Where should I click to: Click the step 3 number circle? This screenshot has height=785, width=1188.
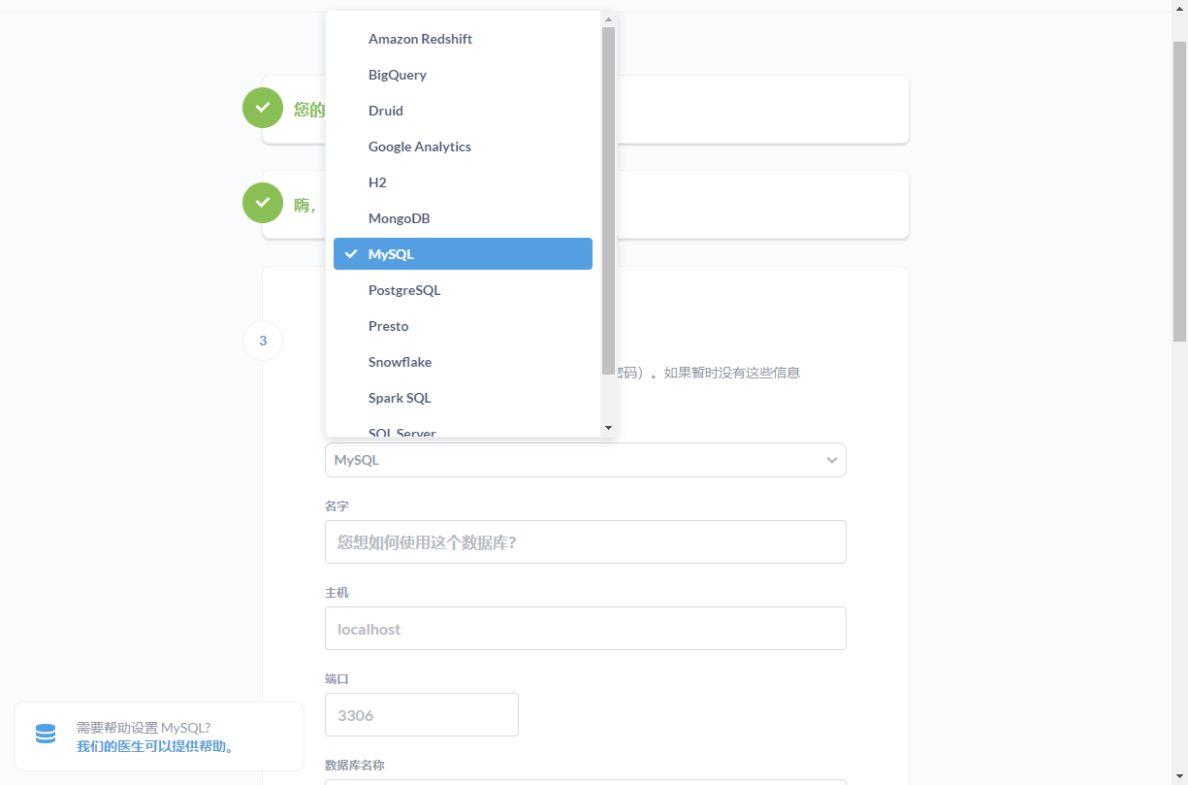click(x=263, y=341)
